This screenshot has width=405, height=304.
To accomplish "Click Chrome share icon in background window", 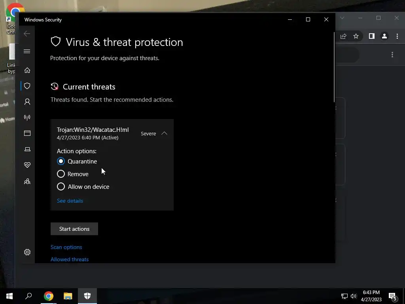I will point(343,36).
